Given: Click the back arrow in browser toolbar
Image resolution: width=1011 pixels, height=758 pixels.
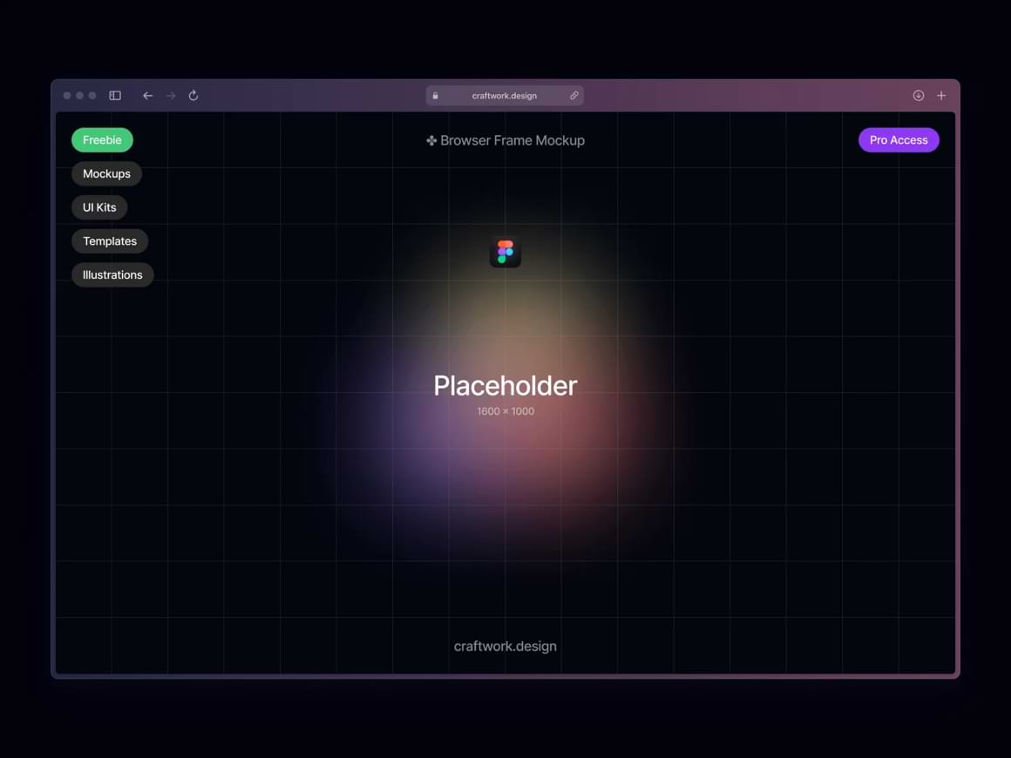Looking at the screenshot, I should point(147,96).
